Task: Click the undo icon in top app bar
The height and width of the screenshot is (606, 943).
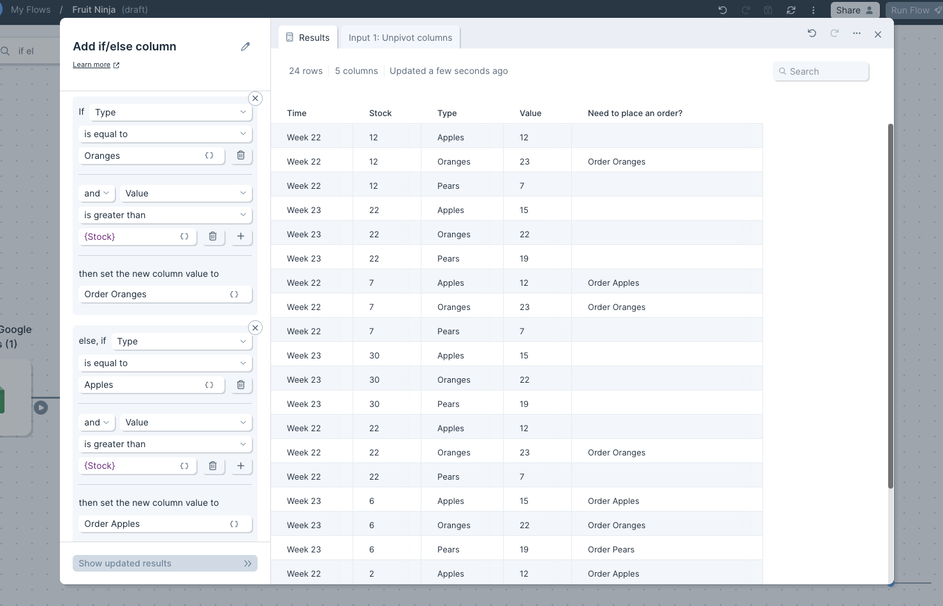Action: pyautogui.click(x=722, y=10)
